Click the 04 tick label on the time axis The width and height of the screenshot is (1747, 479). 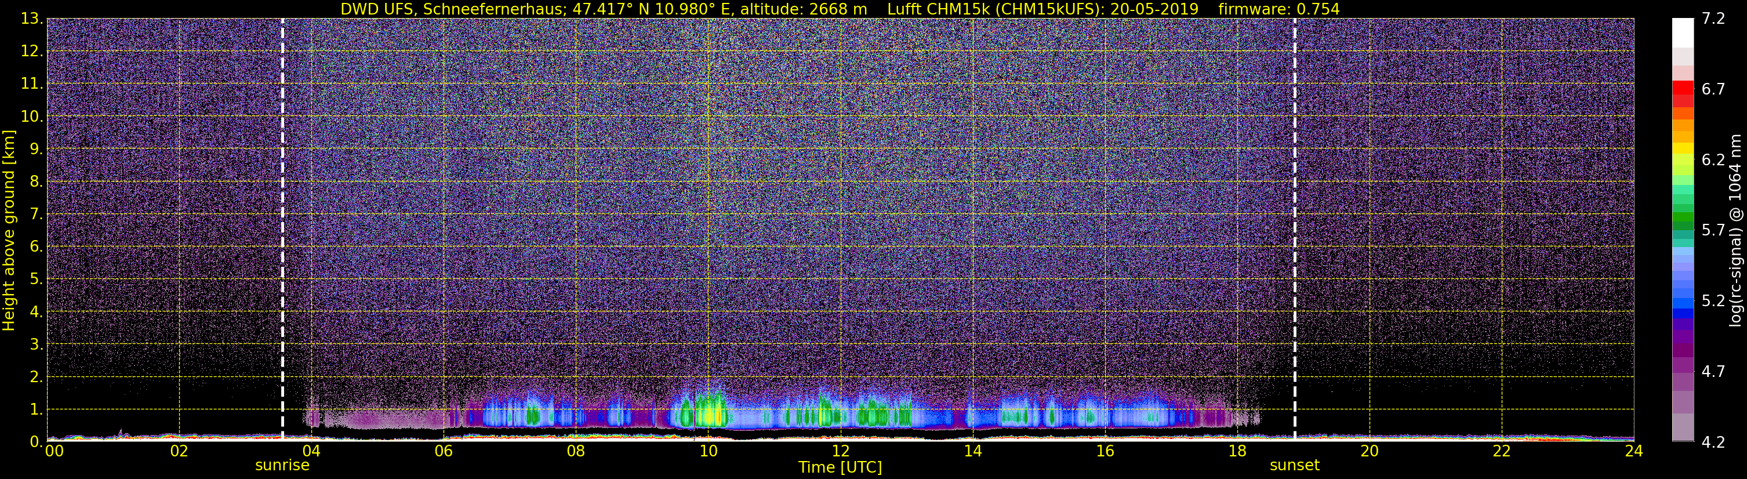tap(311, 451)
